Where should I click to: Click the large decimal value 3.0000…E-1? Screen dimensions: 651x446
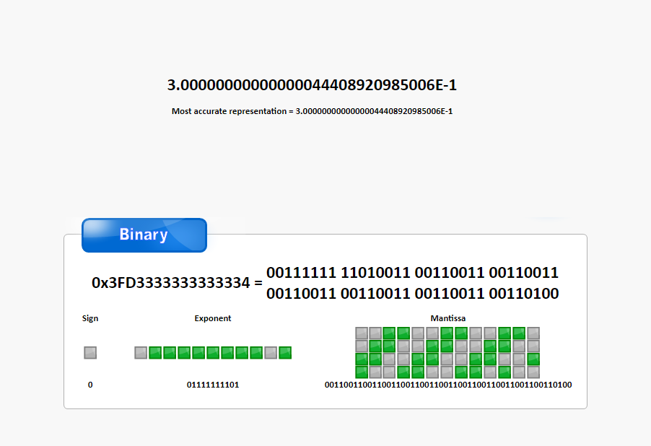click(x=312, y=85)
